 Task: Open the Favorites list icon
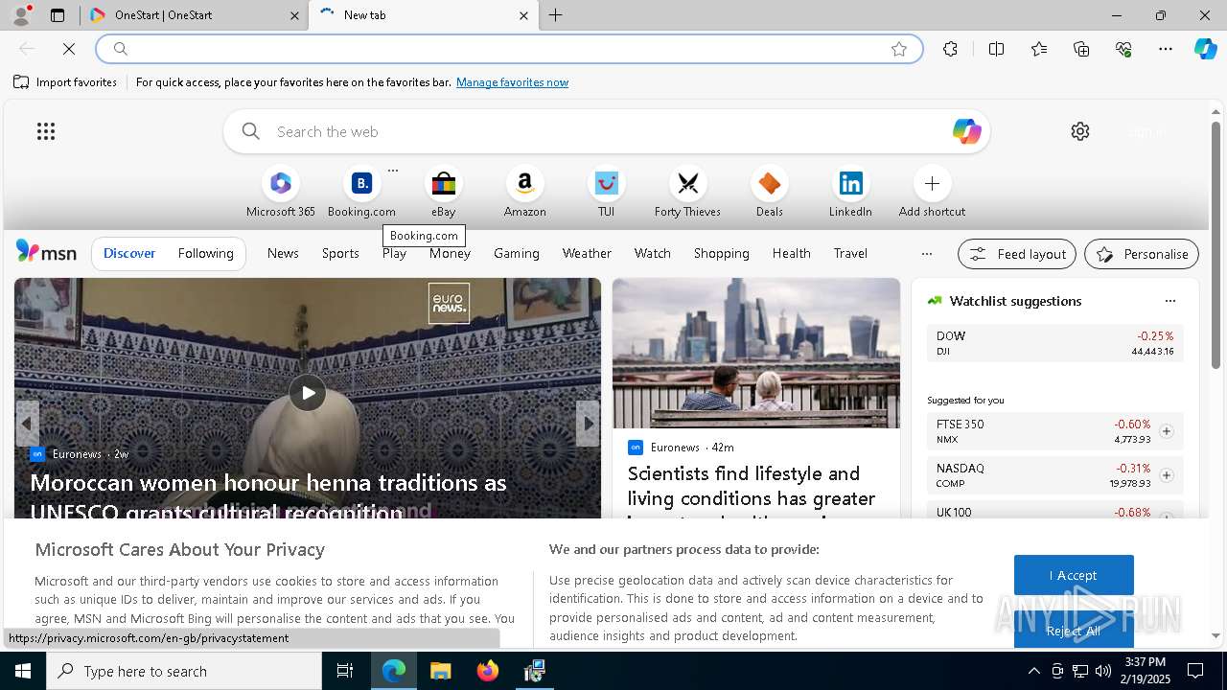click(1039, 49)
